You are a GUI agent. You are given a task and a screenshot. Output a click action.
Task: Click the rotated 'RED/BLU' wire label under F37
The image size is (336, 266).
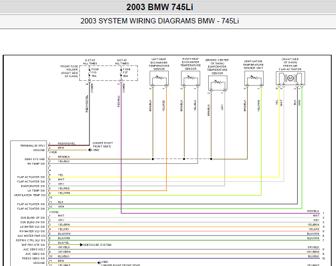(x=119, y=101)
